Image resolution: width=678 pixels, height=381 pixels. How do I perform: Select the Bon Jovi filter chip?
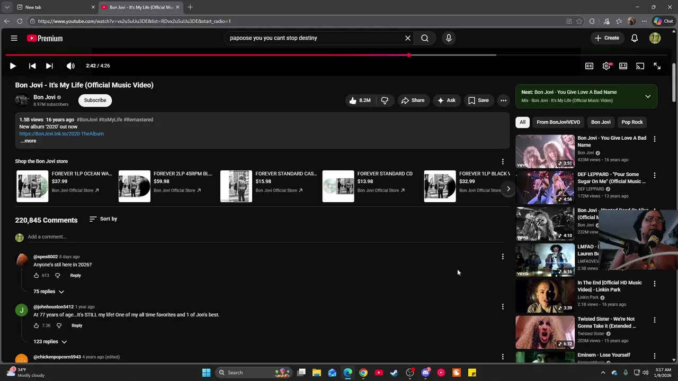point(601,122)
